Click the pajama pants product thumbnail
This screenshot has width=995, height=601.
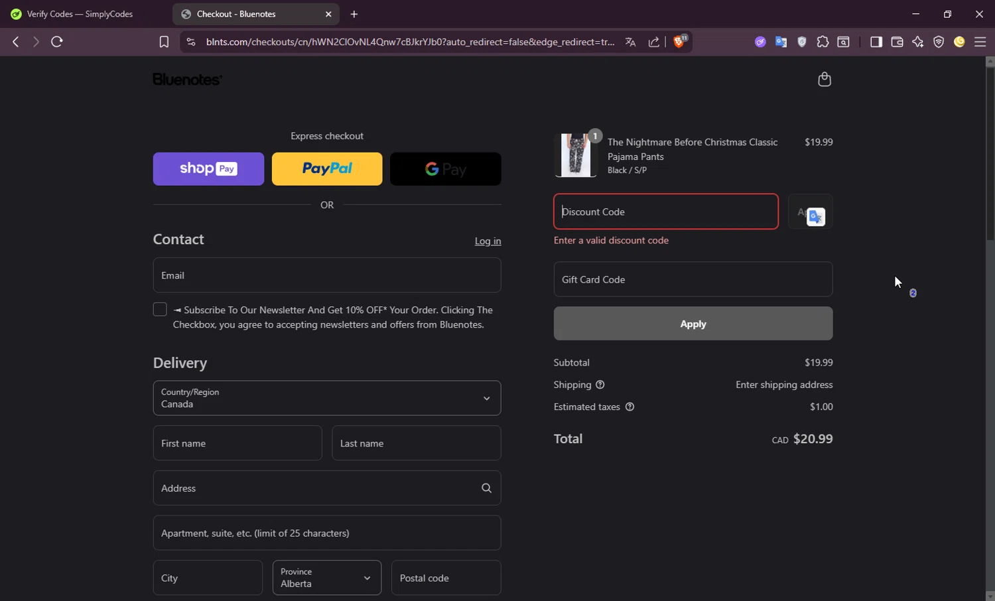tap(576, 155)
